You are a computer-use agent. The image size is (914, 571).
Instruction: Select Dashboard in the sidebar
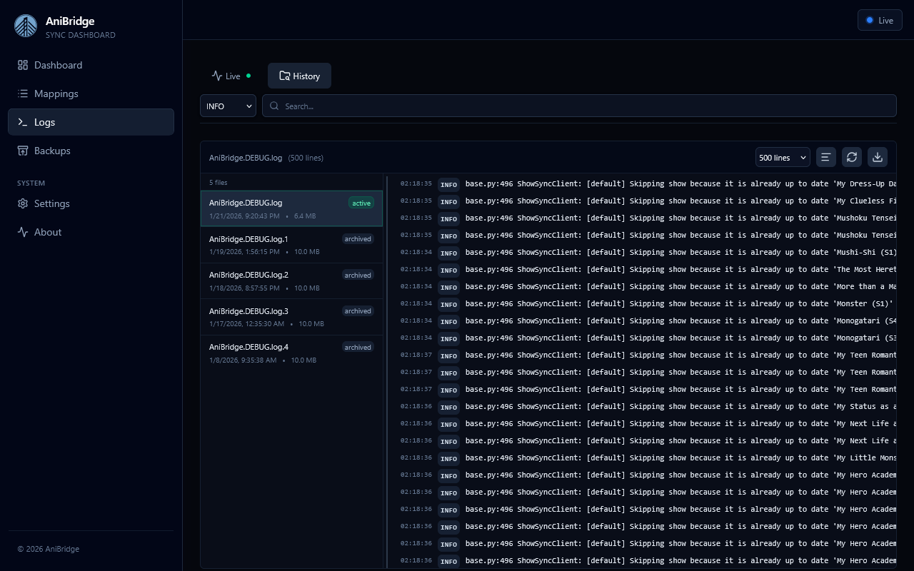point(58,65)
